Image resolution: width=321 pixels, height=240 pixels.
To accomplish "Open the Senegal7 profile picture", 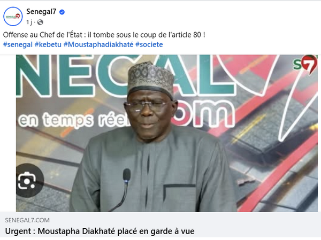I will [13, 17].
